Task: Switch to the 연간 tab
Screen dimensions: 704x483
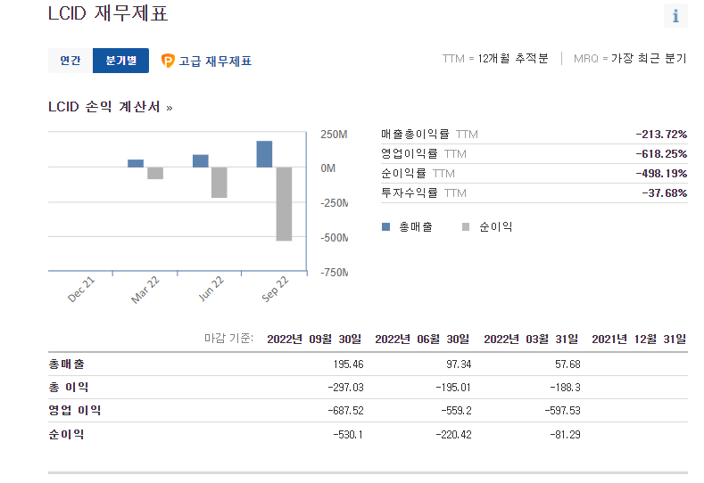Action: point(70,61)
